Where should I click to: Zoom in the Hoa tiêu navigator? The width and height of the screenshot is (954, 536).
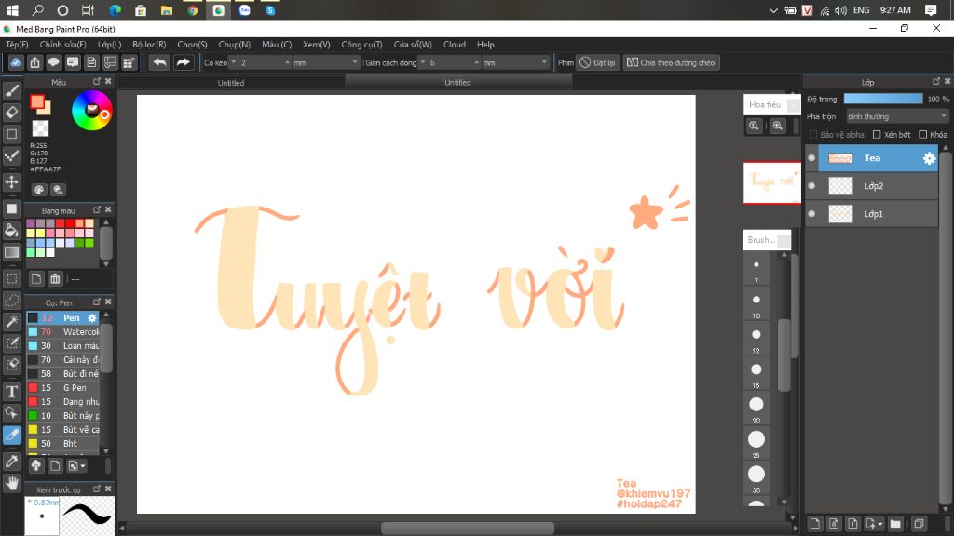tap(778, 126)
